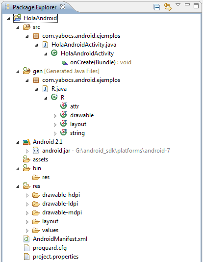This screenshot has height=262, width=203.
Task: Expand the drawable-mdpi folder
Action: tap(27, 213)
